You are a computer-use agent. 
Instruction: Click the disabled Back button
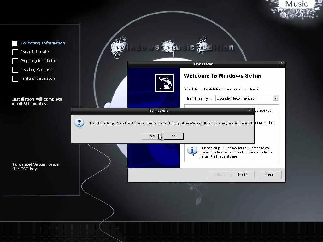219,175
